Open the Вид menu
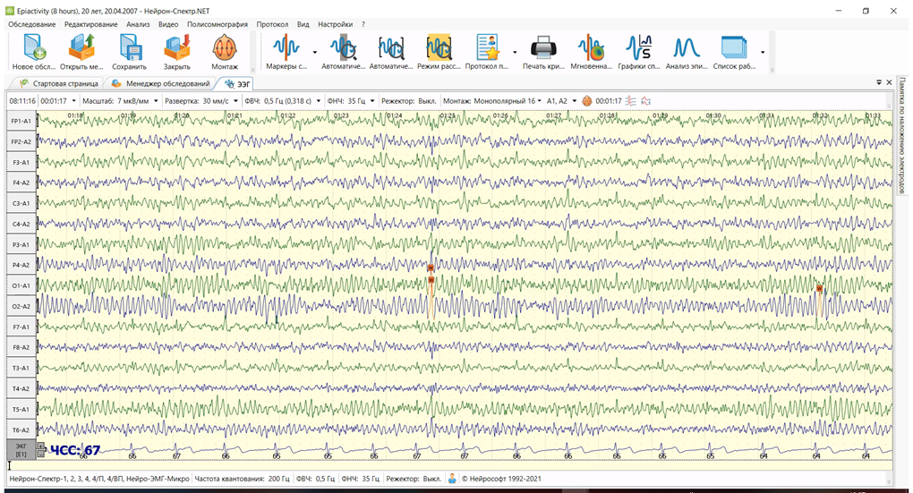Screen dimensions: 913x493 (x=303, y=24)
